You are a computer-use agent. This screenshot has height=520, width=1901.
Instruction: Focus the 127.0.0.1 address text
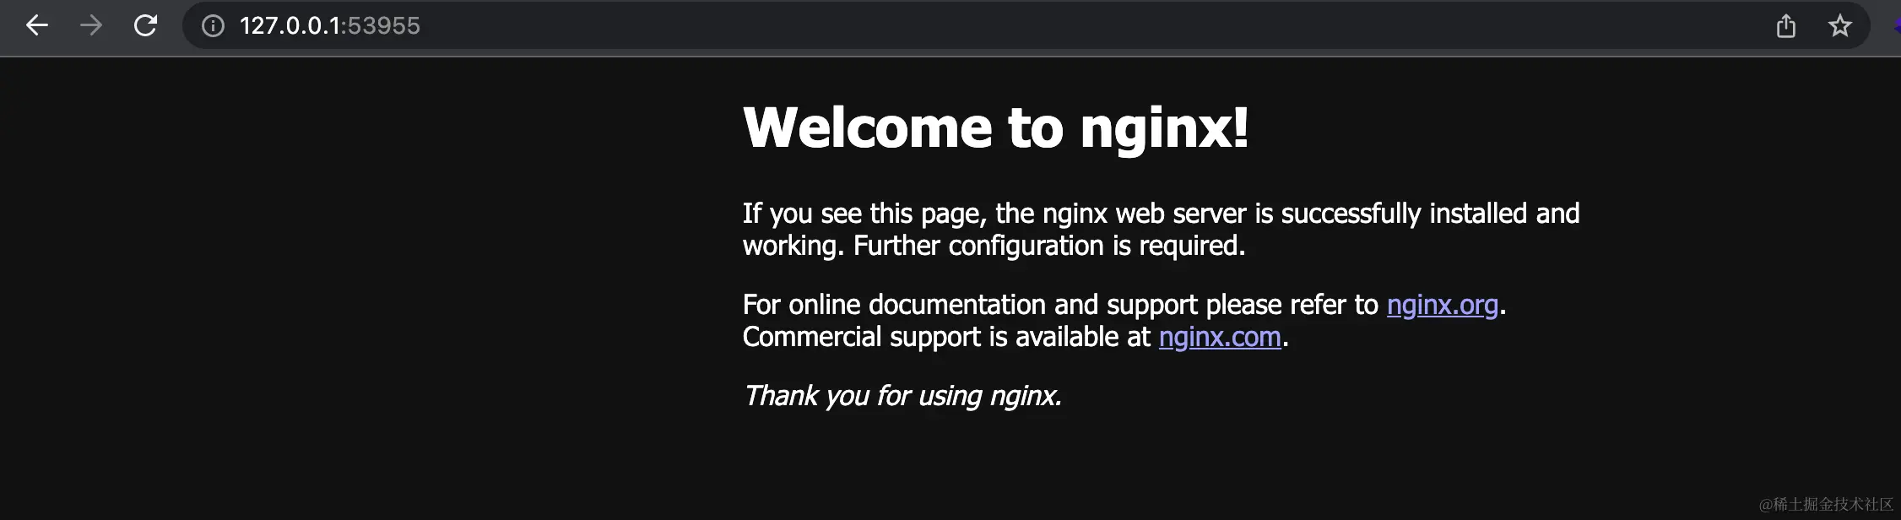290,26
